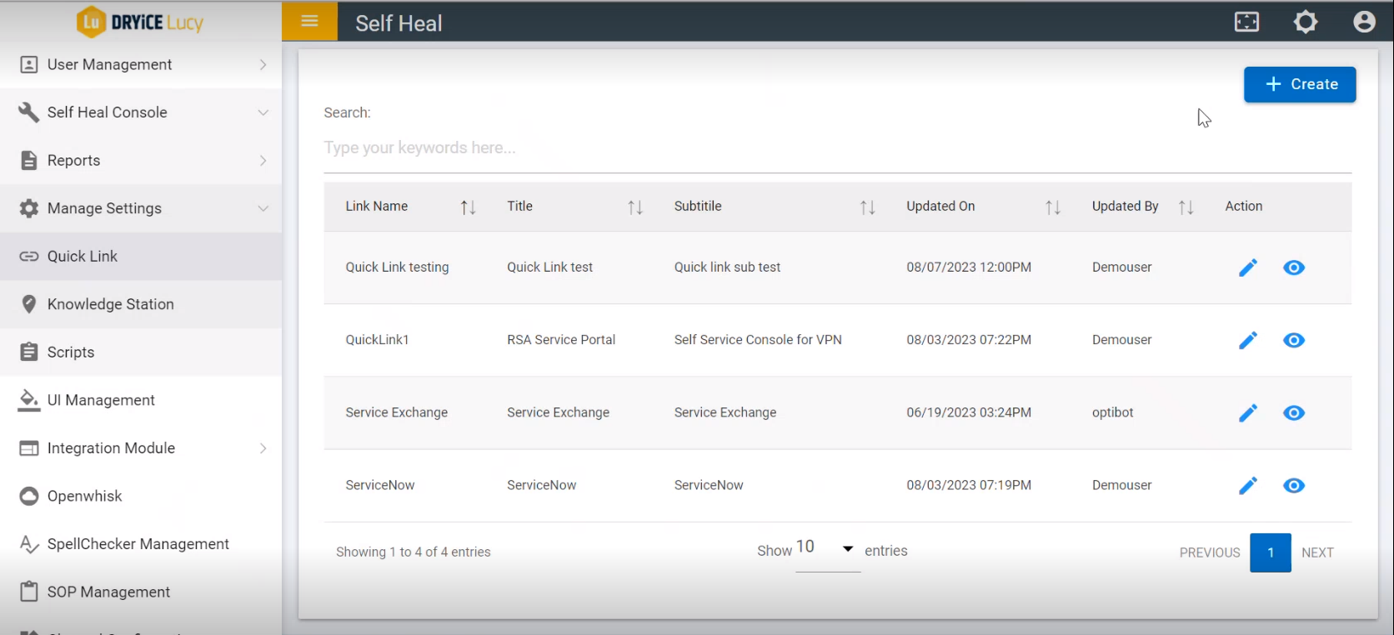Click the hamburger menu icon
The image size is (1394, 635).
click(x=309, y=21)
